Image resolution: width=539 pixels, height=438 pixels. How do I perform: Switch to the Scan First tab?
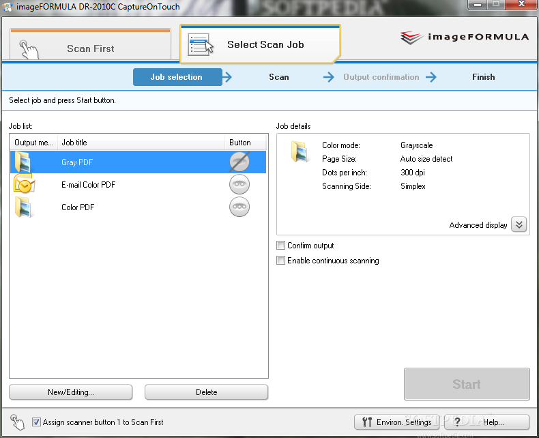(91, 45)
